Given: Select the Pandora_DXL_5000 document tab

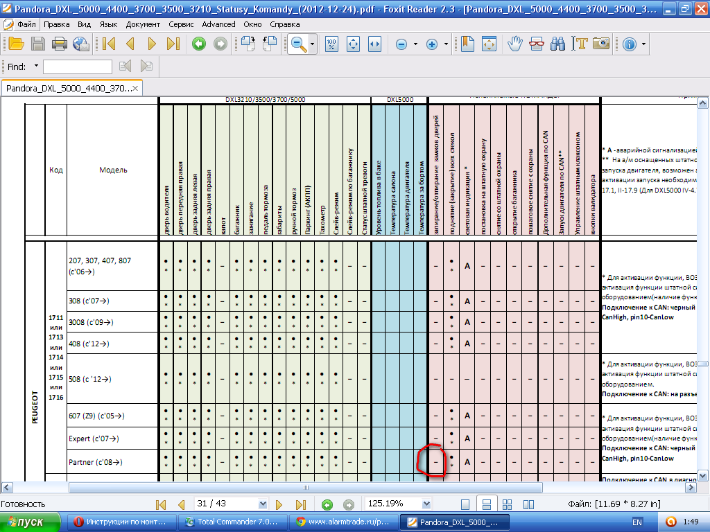Looking at the screenshot, I should pyautogui.click(x=72, y=88).
